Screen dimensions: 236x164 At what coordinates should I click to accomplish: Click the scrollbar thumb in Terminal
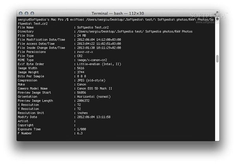coord(217,59)
